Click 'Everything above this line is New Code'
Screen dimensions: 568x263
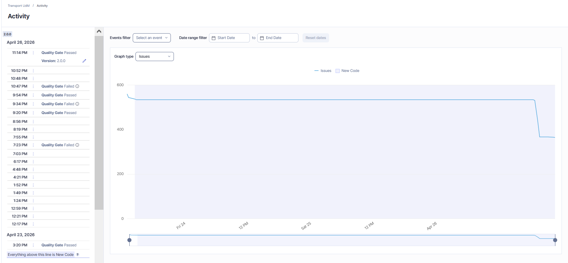coord(41,255)
